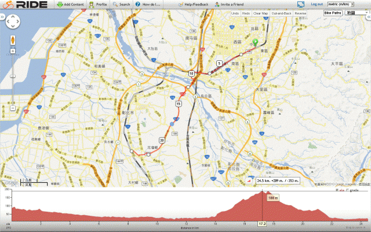Open the Search menu item
Image resolution: width=371 pixels, height=232 pixels.
(121, 4)
